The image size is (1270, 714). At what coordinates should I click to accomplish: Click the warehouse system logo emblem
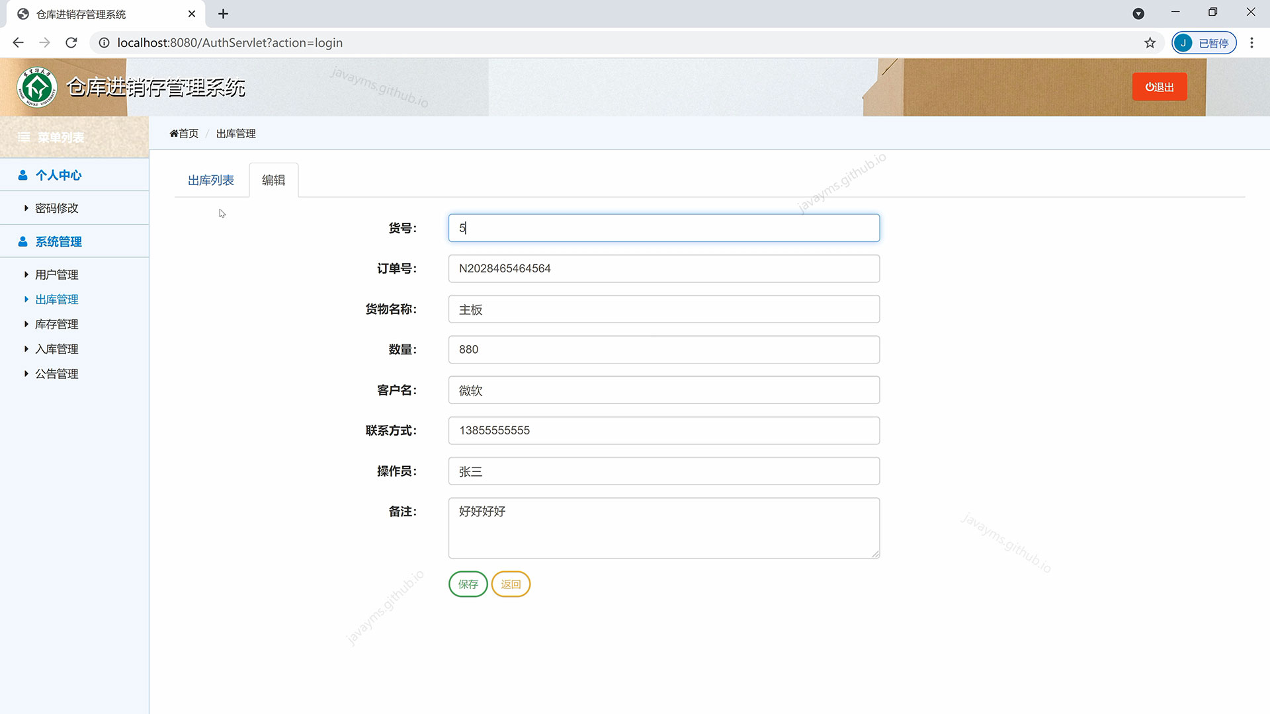[37, 87]
